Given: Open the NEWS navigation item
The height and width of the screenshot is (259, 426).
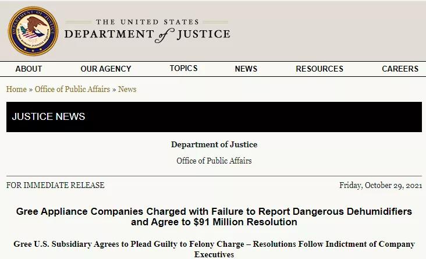Looking at the screenshot, I should [x=246, y=69].
